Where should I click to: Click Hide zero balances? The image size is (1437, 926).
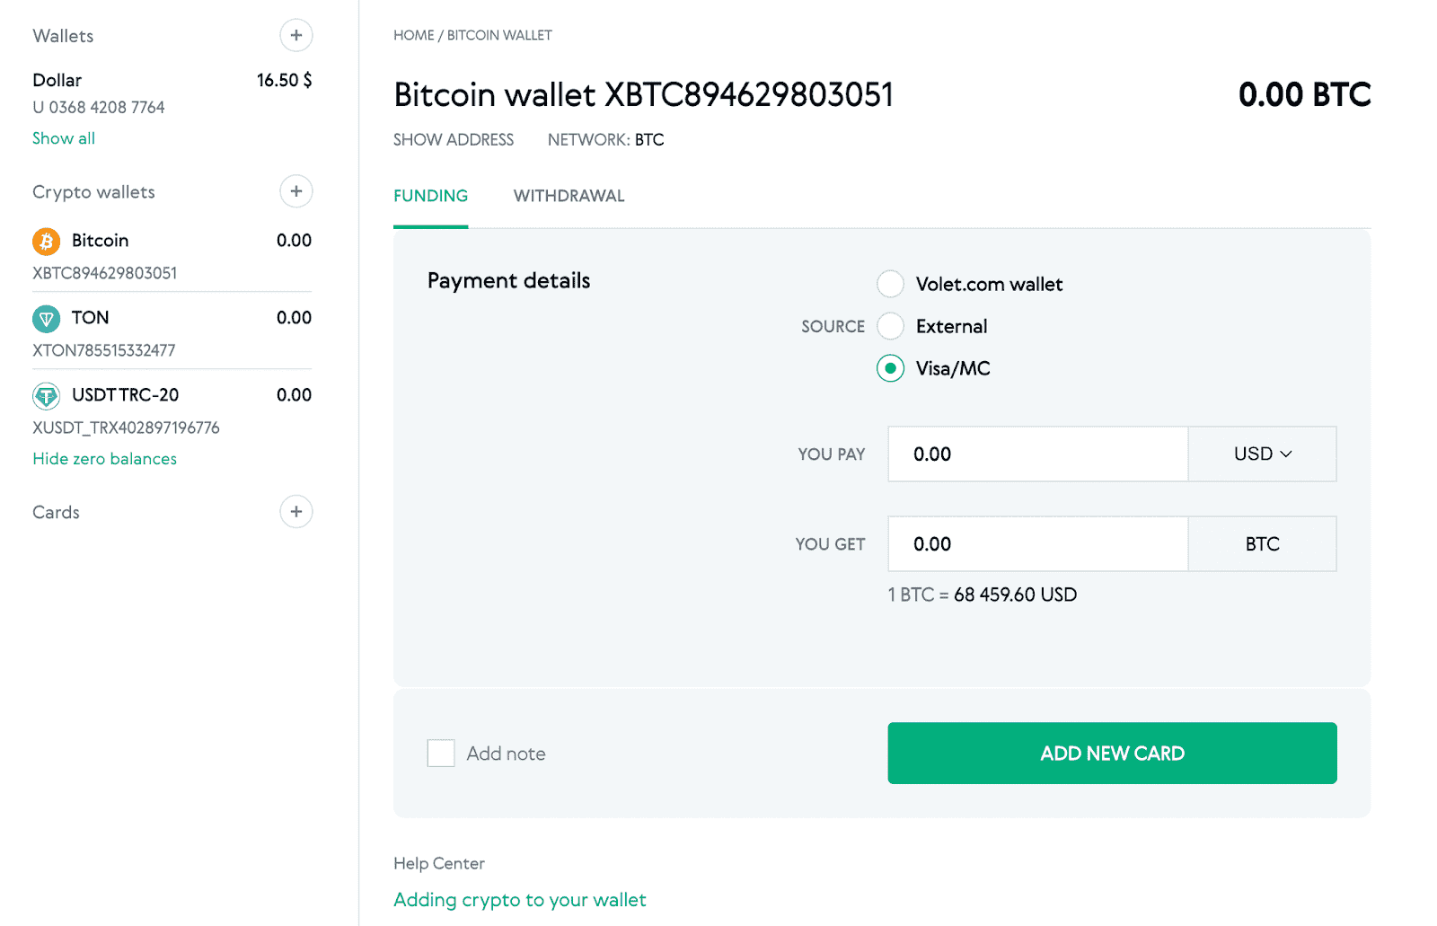(x=104, y=458)
